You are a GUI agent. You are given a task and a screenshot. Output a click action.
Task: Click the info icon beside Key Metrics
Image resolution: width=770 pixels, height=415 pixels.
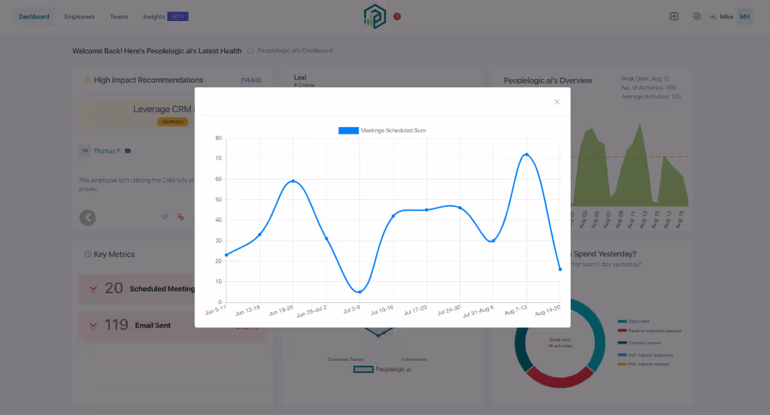88,254
